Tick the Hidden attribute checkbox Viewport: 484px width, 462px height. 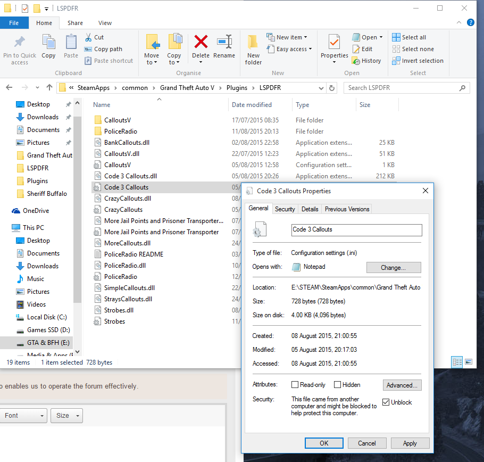pos(338,385)
